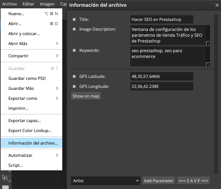
Task: Expand the Compartir submenu
Action: (x=31, y=56)
